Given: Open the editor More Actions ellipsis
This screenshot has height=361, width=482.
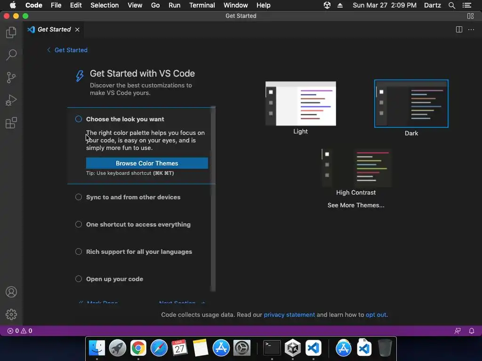Looking at the screenshot, I should [x=471, y=30].
